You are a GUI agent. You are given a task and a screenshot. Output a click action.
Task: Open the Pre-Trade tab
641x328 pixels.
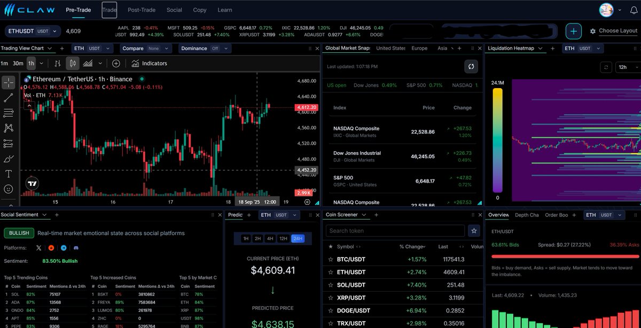coord(79,10)
